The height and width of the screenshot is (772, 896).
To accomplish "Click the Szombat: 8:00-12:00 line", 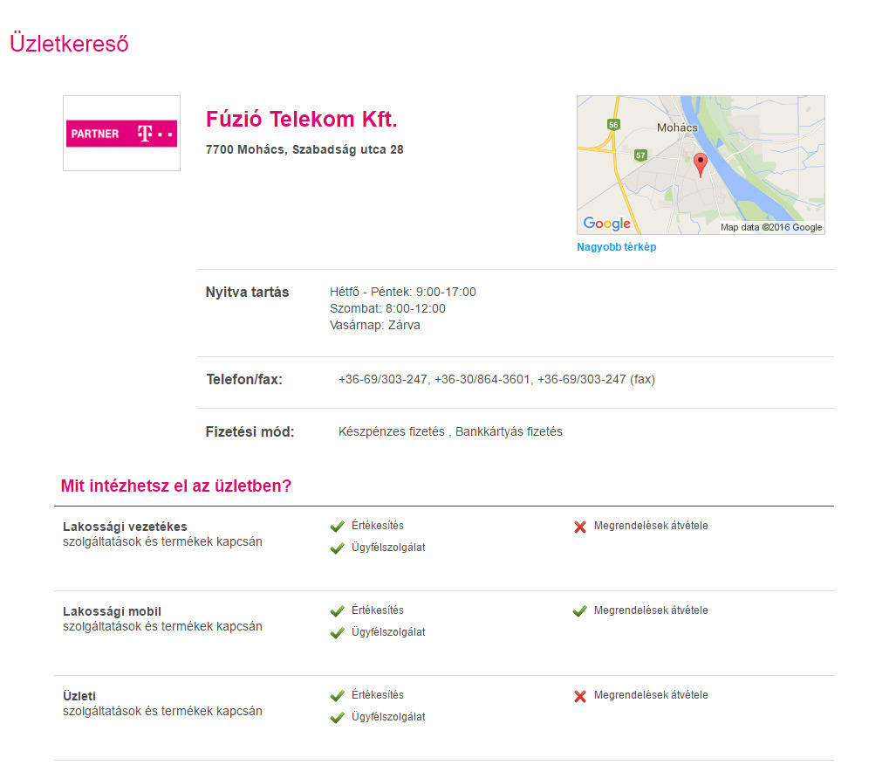I will 387,309.
